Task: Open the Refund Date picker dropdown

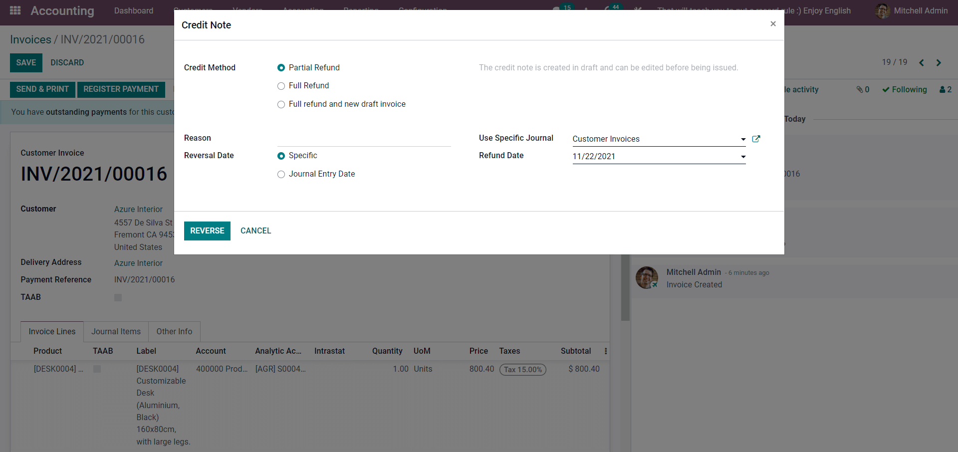Action: coord(743,157)
